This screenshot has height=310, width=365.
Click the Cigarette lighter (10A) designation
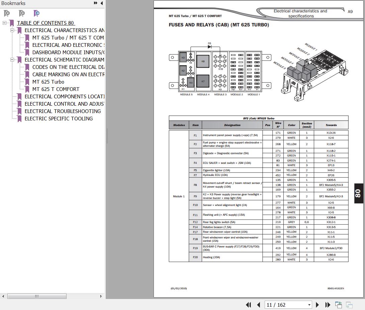[216, 170]
